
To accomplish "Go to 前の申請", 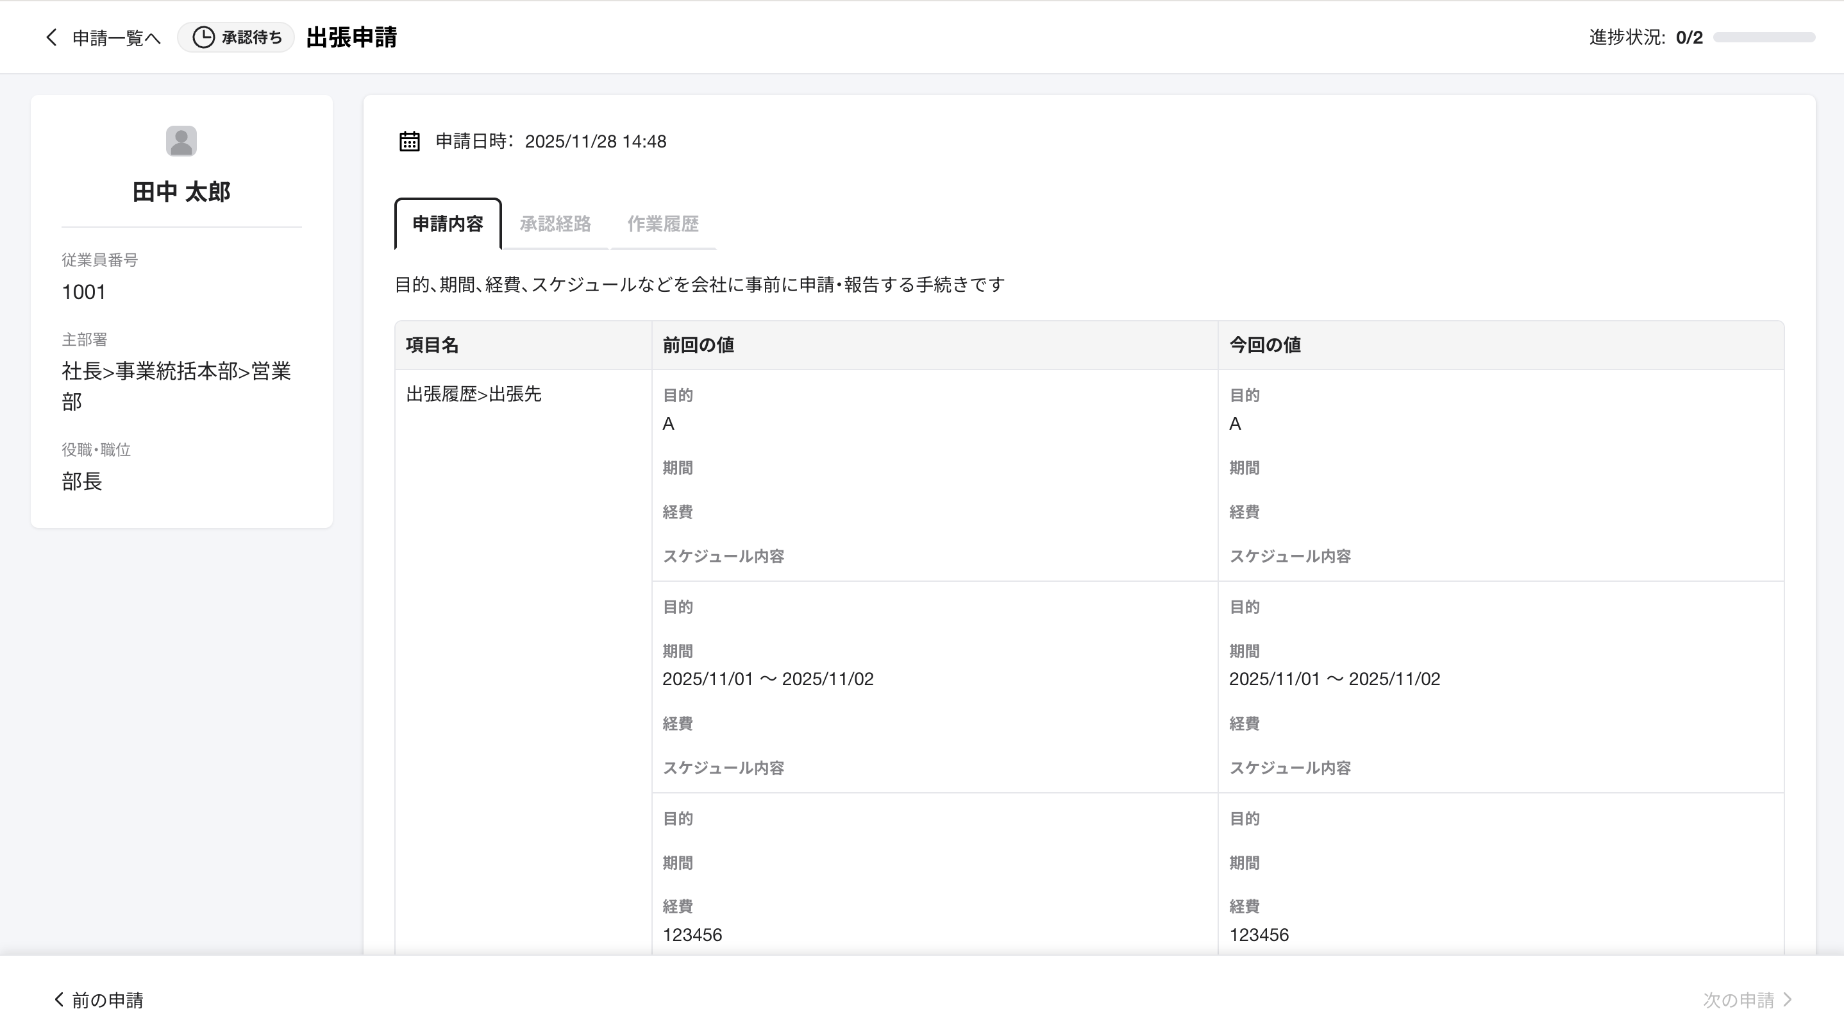I will point(107,999).
